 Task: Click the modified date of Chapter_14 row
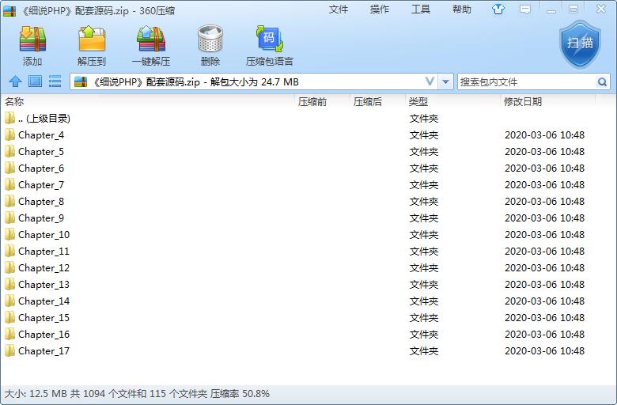[544, 301]
